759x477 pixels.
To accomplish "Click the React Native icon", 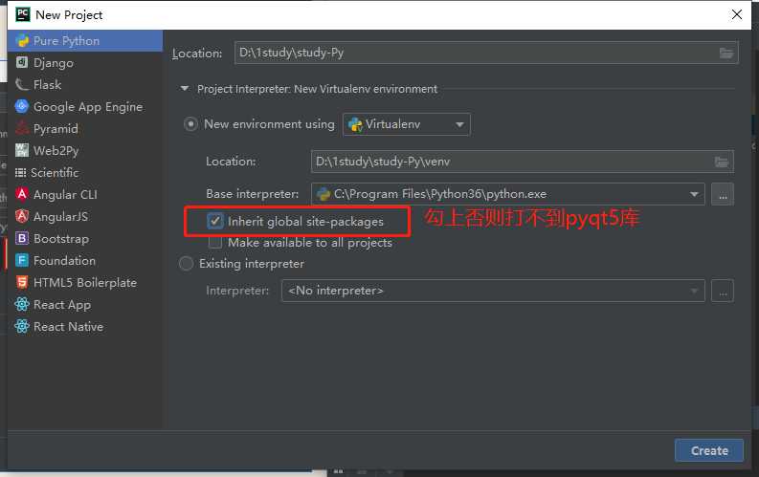I will tap(22, 326).
